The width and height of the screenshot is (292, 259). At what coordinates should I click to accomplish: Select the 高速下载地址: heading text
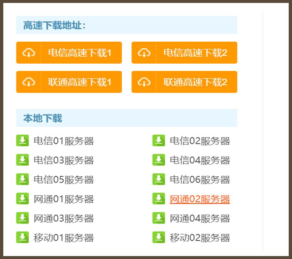(x=54, y=25)
